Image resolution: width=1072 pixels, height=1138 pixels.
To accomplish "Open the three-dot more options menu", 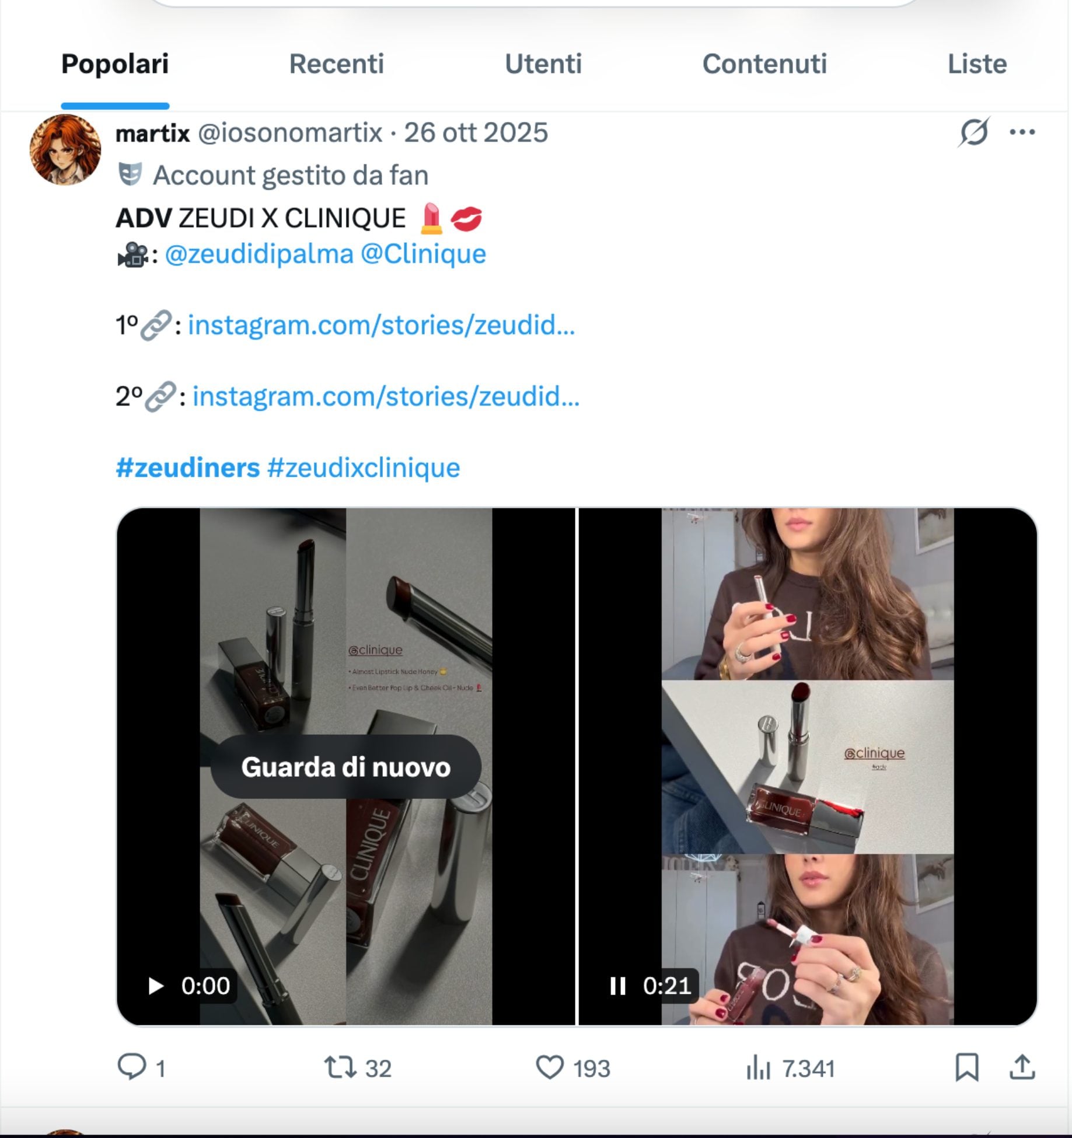I will coord(1022,132).
